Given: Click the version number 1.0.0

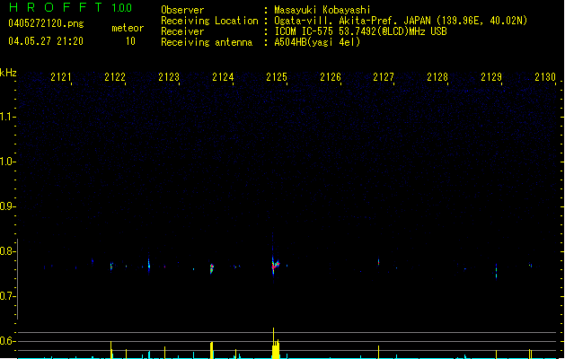Looking at the screenshot, I should pyautogui.click(x=122, y=8).
